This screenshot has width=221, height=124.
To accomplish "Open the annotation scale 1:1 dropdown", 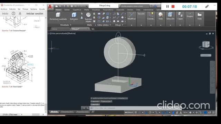I will pyautogui.click(x=185, y=112).
